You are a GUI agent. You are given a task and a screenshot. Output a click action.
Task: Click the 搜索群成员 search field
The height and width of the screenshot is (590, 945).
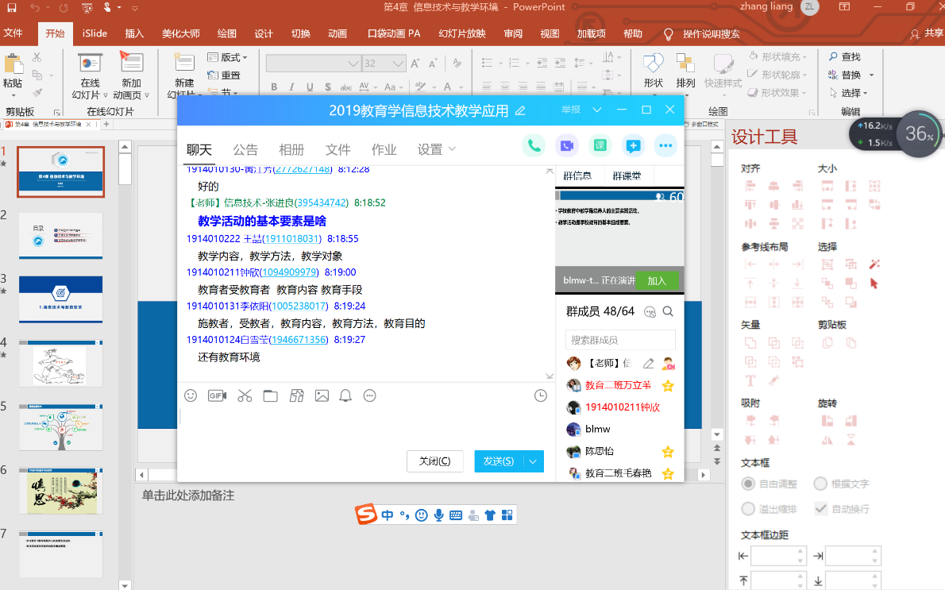(x=619, y=340)
